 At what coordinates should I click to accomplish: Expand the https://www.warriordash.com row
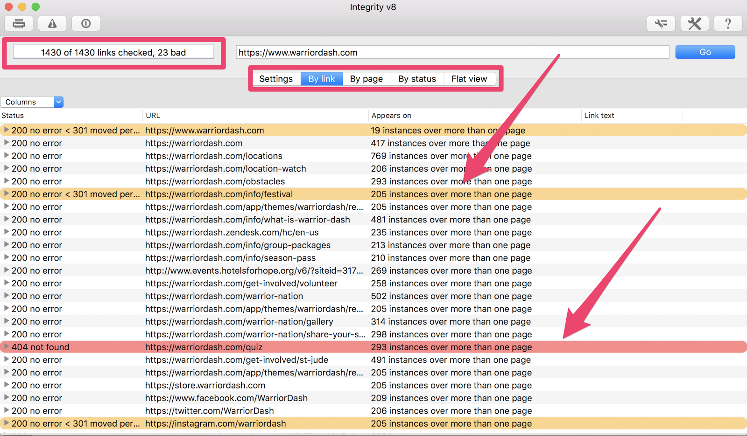coord(7,130)
